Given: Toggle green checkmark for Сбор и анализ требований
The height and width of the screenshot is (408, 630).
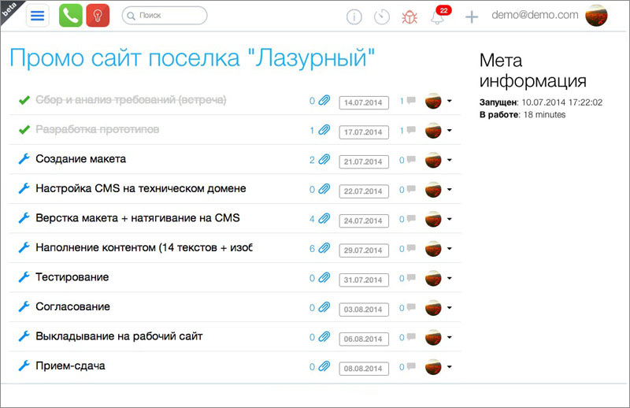Looking at the screenshot, I should point(24,100).
